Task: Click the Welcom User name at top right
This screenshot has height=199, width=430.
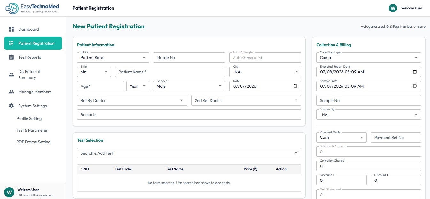Action: (411, 8)
